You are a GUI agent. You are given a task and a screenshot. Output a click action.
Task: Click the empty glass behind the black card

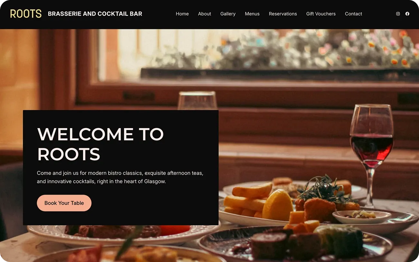click(x=197, y=101)
